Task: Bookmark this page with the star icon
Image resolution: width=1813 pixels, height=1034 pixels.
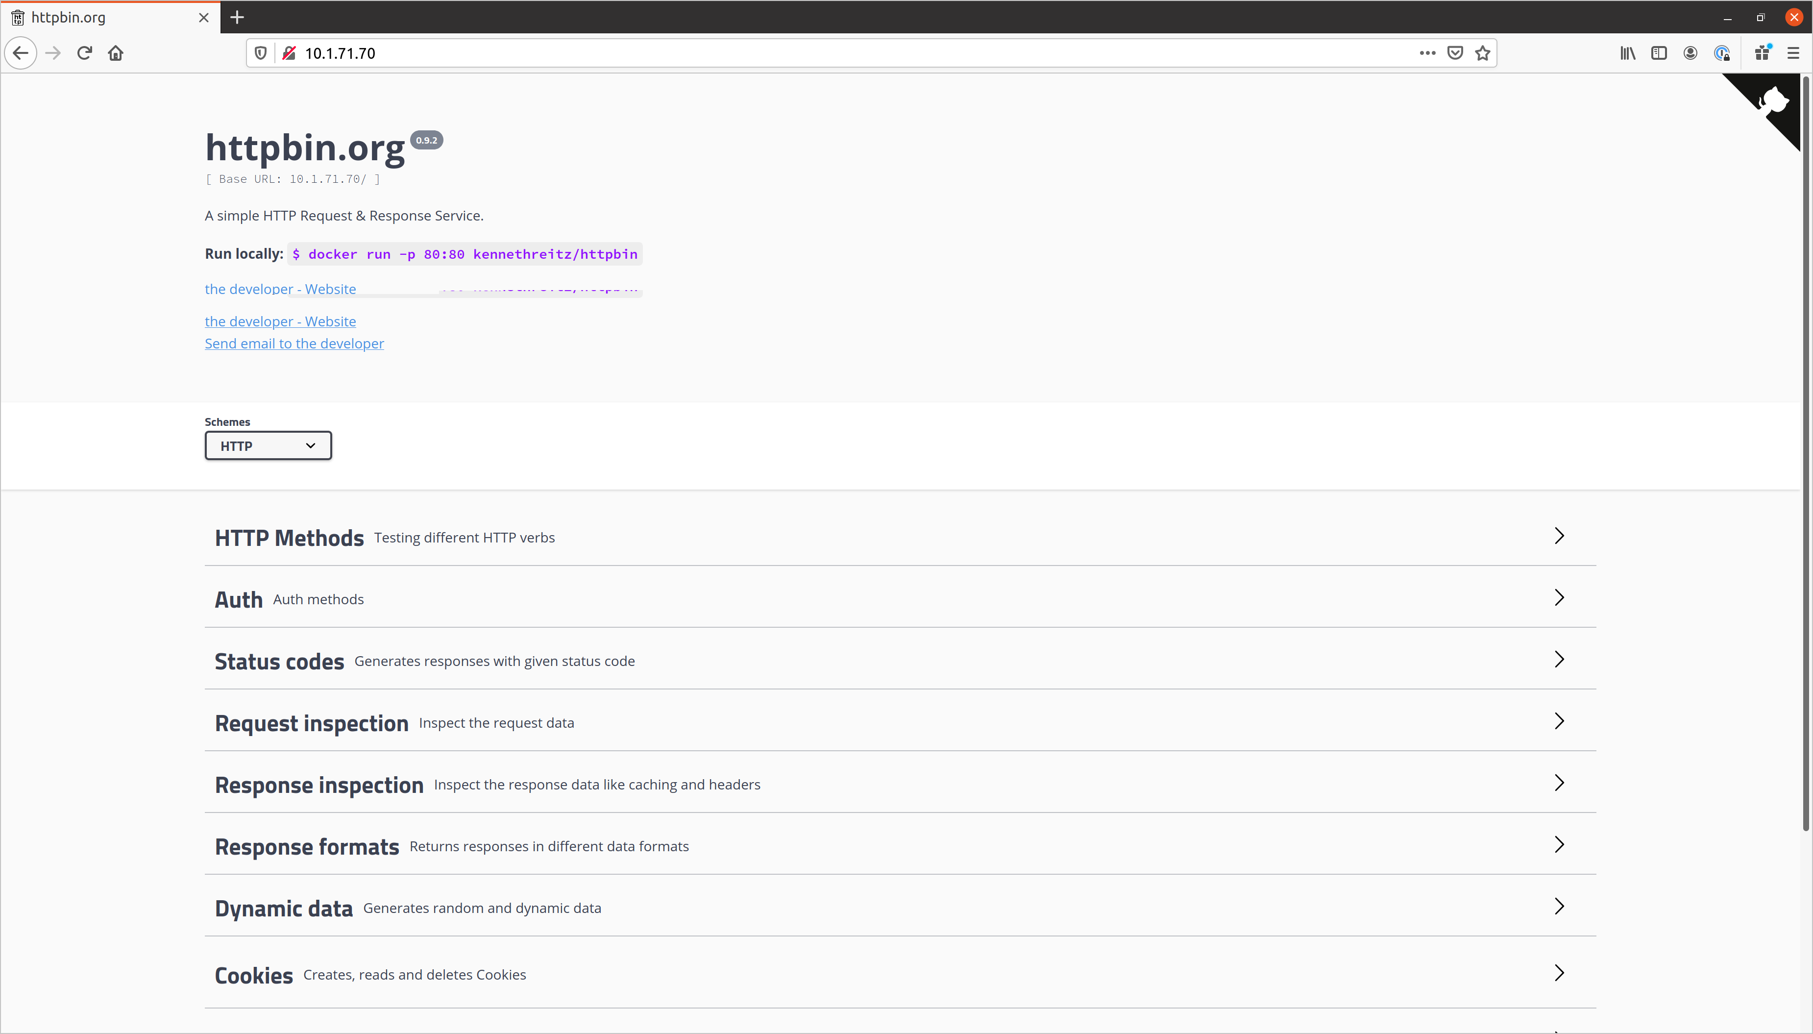Action: 1482,53
